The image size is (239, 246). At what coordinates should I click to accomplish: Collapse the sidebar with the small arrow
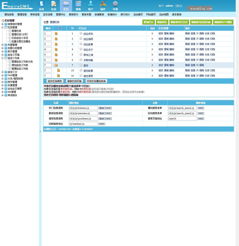point(40,131)
